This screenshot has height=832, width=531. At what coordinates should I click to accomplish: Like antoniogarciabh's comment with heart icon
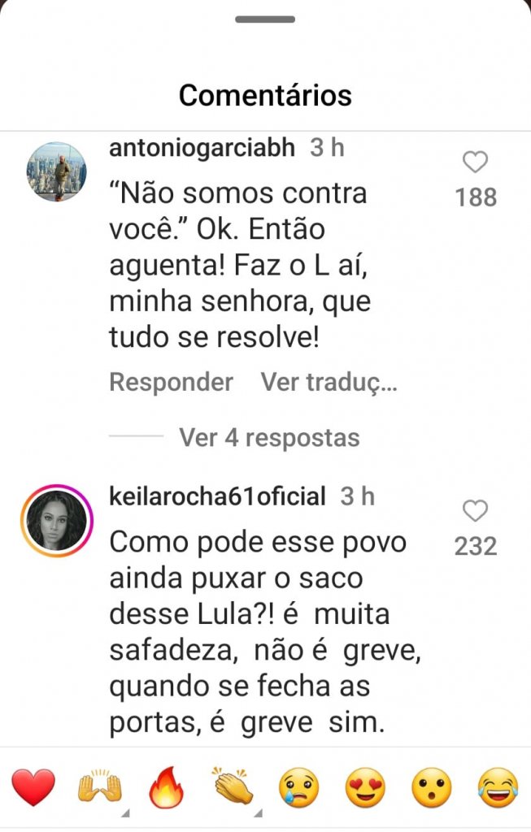475,162
